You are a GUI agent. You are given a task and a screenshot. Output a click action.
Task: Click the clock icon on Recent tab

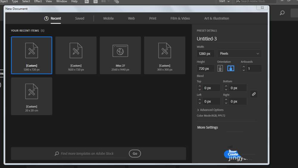click(x=46, y=18)
